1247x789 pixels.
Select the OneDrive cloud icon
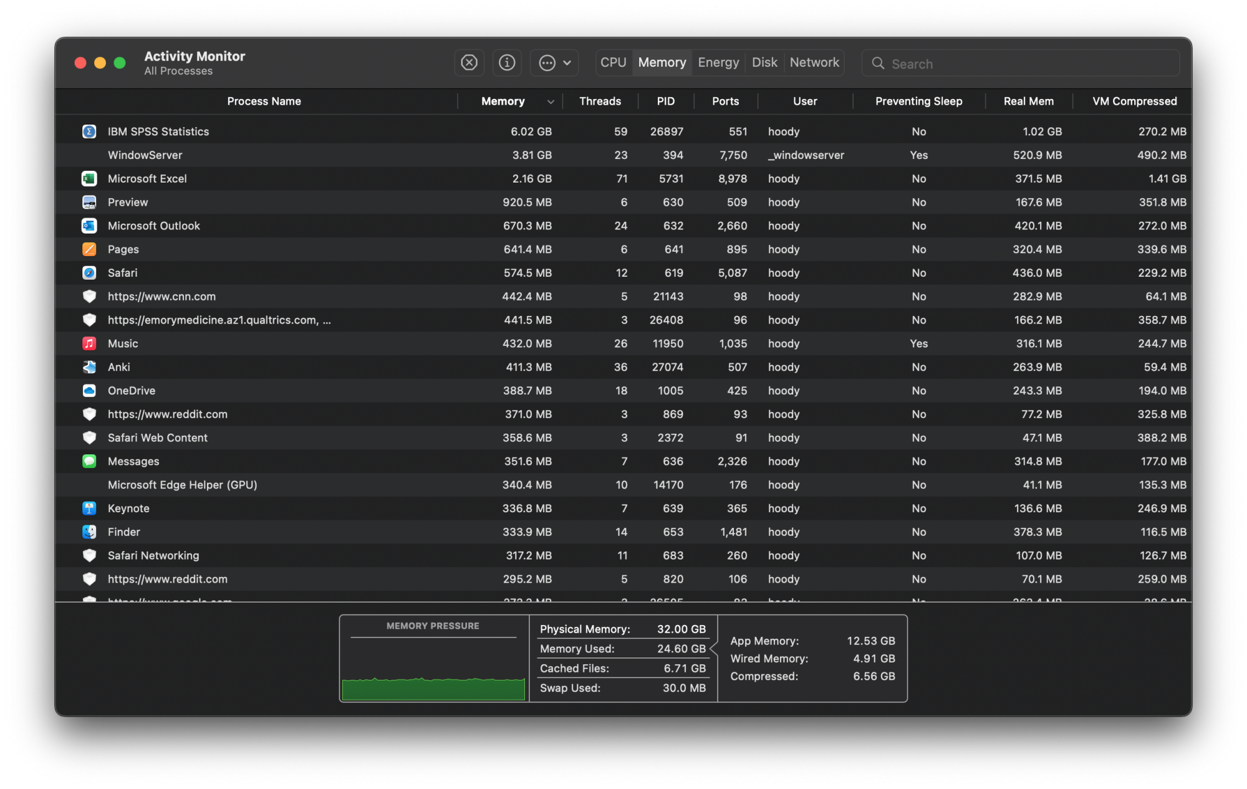[x=89, y=391]
